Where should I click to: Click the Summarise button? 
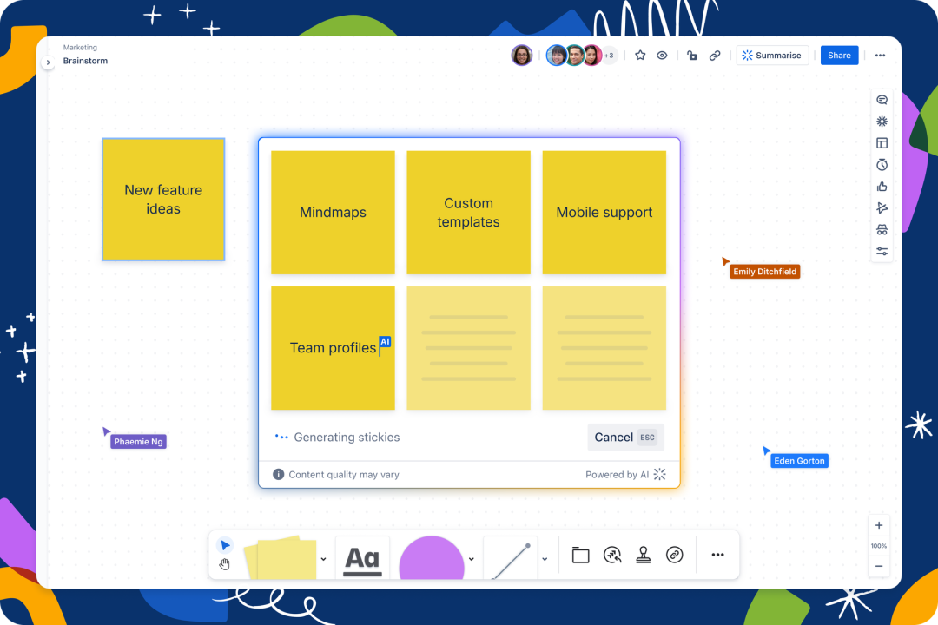(x=772, y=55)
